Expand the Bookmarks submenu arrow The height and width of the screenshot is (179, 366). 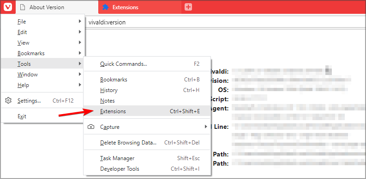[80, 53]
